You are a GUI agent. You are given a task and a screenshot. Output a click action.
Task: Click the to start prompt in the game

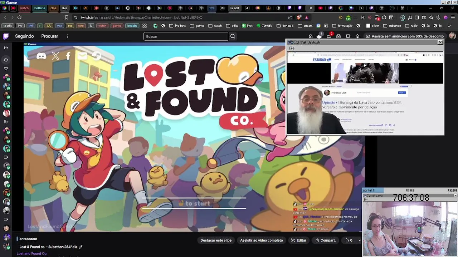click(194, 203)
